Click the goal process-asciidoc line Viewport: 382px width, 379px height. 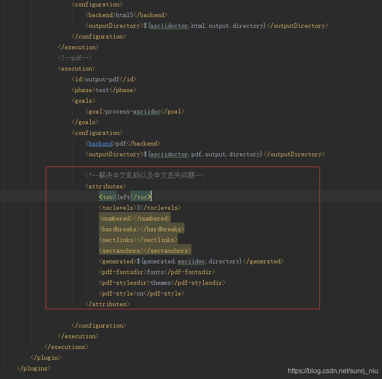pyautogui.click(x=135, y=111)
